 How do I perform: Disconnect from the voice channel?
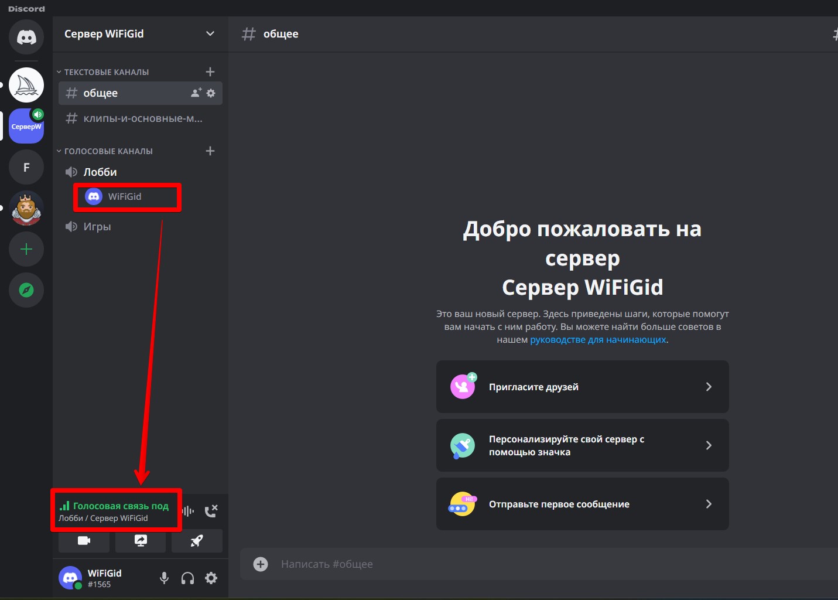[x=211, y=511]
